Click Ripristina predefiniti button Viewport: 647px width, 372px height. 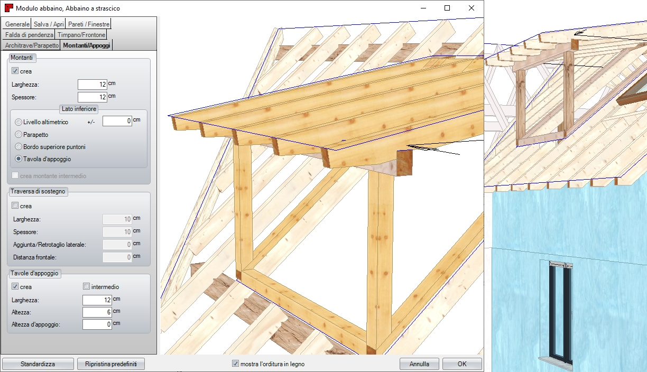click(x=111, y=364)
